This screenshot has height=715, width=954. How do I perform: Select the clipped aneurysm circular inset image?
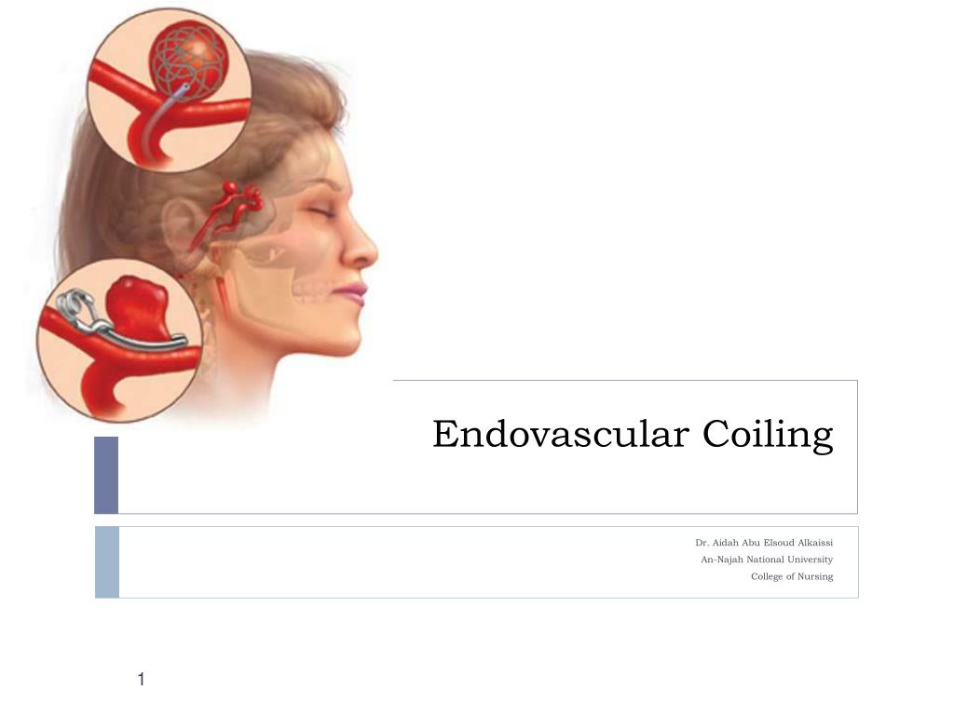(120, 341)
